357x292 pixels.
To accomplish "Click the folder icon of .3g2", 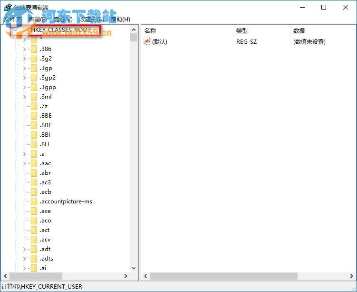I will [34, 59].
